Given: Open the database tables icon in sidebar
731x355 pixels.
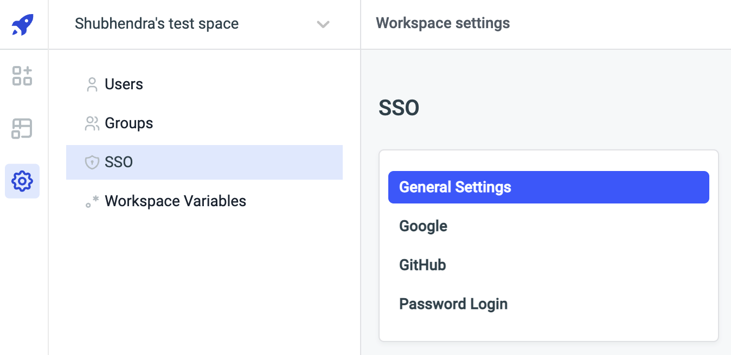Looking at the screenshot, I should [22, 128].
